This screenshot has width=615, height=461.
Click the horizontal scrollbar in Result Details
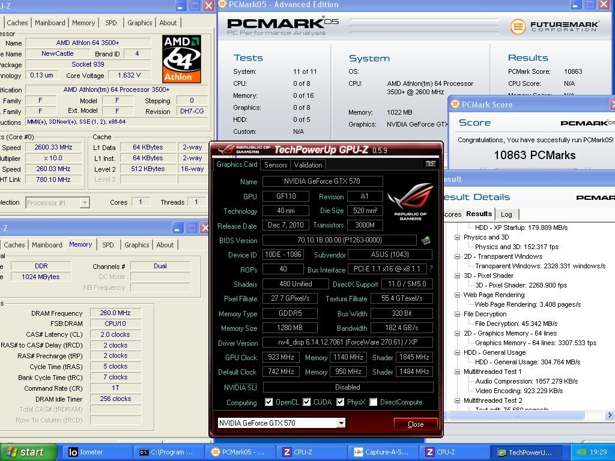[x=516, y=415]
